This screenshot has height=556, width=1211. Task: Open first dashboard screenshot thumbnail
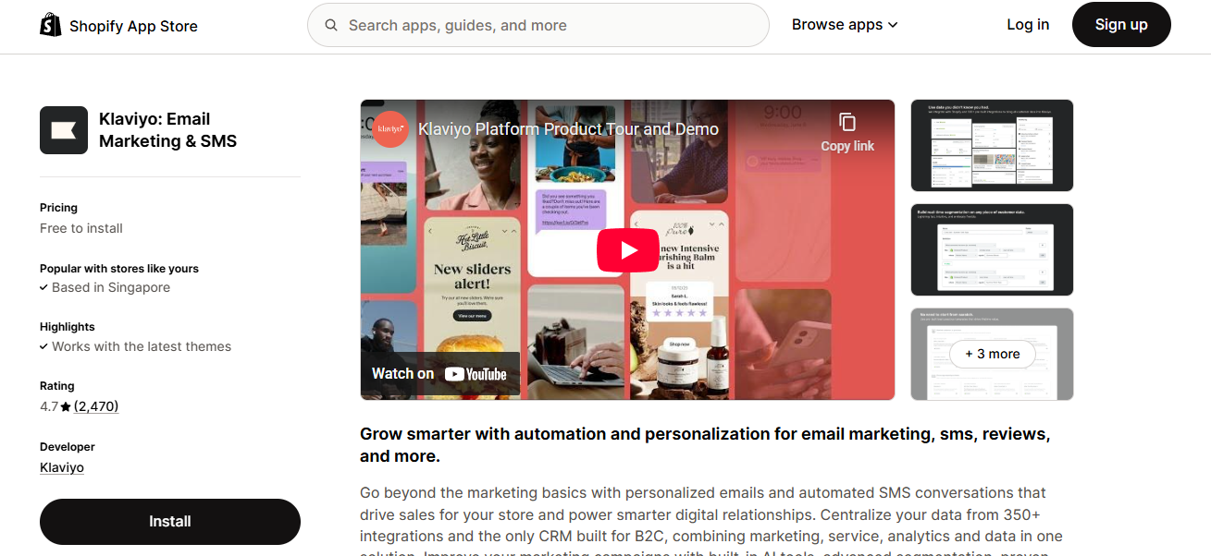pyautogui.click(x=992, y=145)
